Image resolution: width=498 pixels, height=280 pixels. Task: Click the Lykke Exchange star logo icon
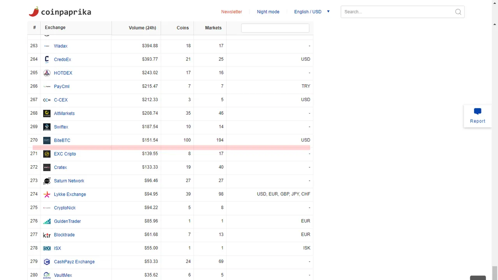pyautogui.click(x=47, y=194)
